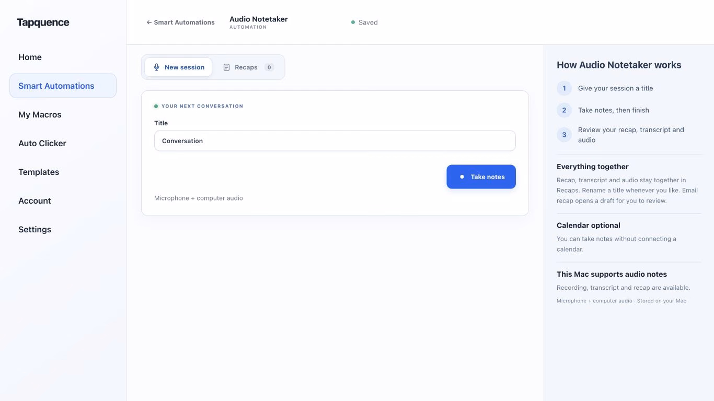Click 'This Mac supports audio notes' heading
Viewport: 714px width, 401px height.
coord(612,274)
